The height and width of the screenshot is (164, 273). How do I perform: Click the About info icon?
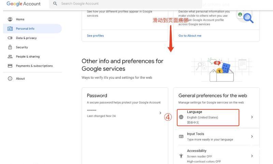[10, 78]
